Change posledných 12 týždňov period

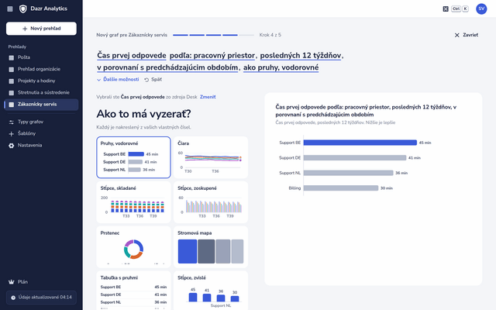coord(301,55)
